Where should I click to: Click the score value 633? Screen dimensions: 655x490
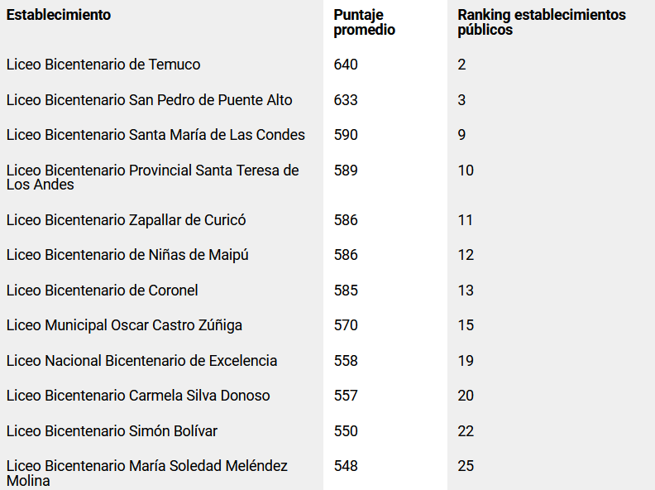346,100
